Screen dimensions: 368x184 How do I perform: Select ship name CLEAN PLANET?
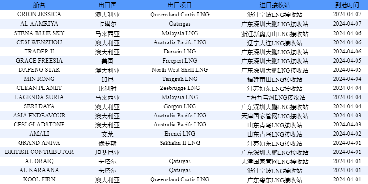(39, 88)
